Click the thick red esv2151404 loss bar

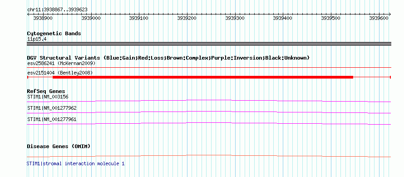pyautogui.click(x=203, y=77)
